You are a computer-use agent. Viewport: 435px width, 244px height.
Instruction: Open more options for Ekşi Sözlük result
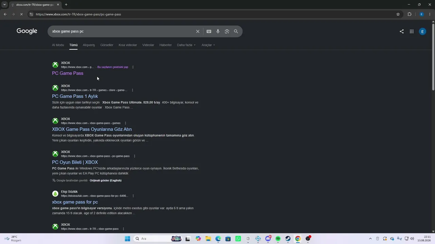point(133,196)
